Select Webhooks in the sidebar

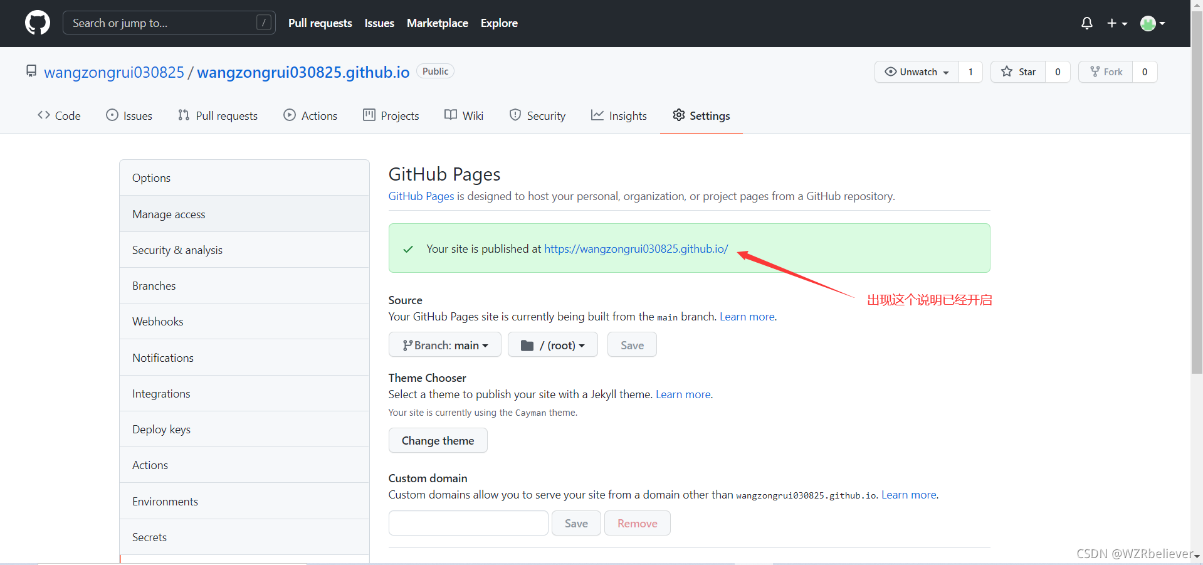[x=244, y=321]
